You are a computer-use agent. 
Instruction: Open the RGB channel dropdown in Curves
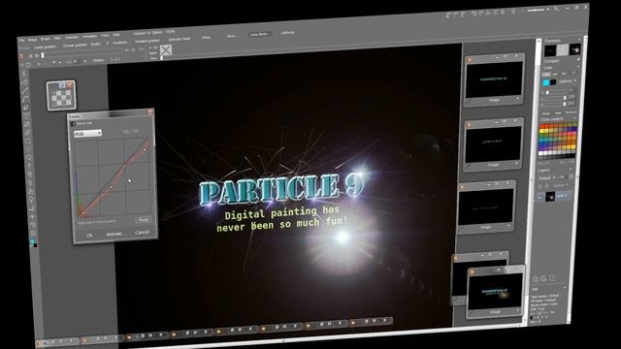coord(88,134)
